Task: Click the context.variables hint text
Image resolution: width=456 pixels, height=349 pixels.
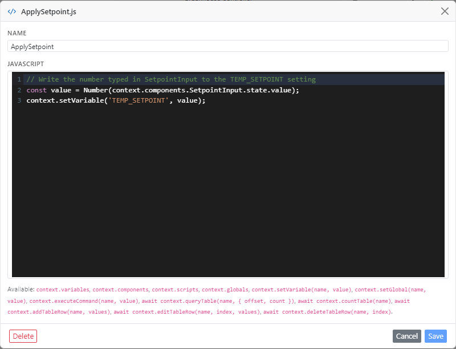Action: pos(63,290)
